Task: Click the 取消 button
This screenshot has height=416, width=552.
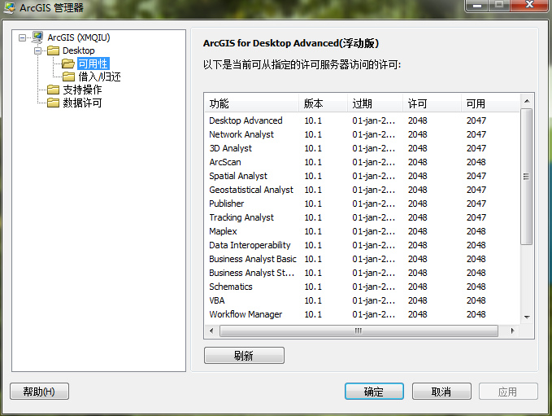Action: 441,392
